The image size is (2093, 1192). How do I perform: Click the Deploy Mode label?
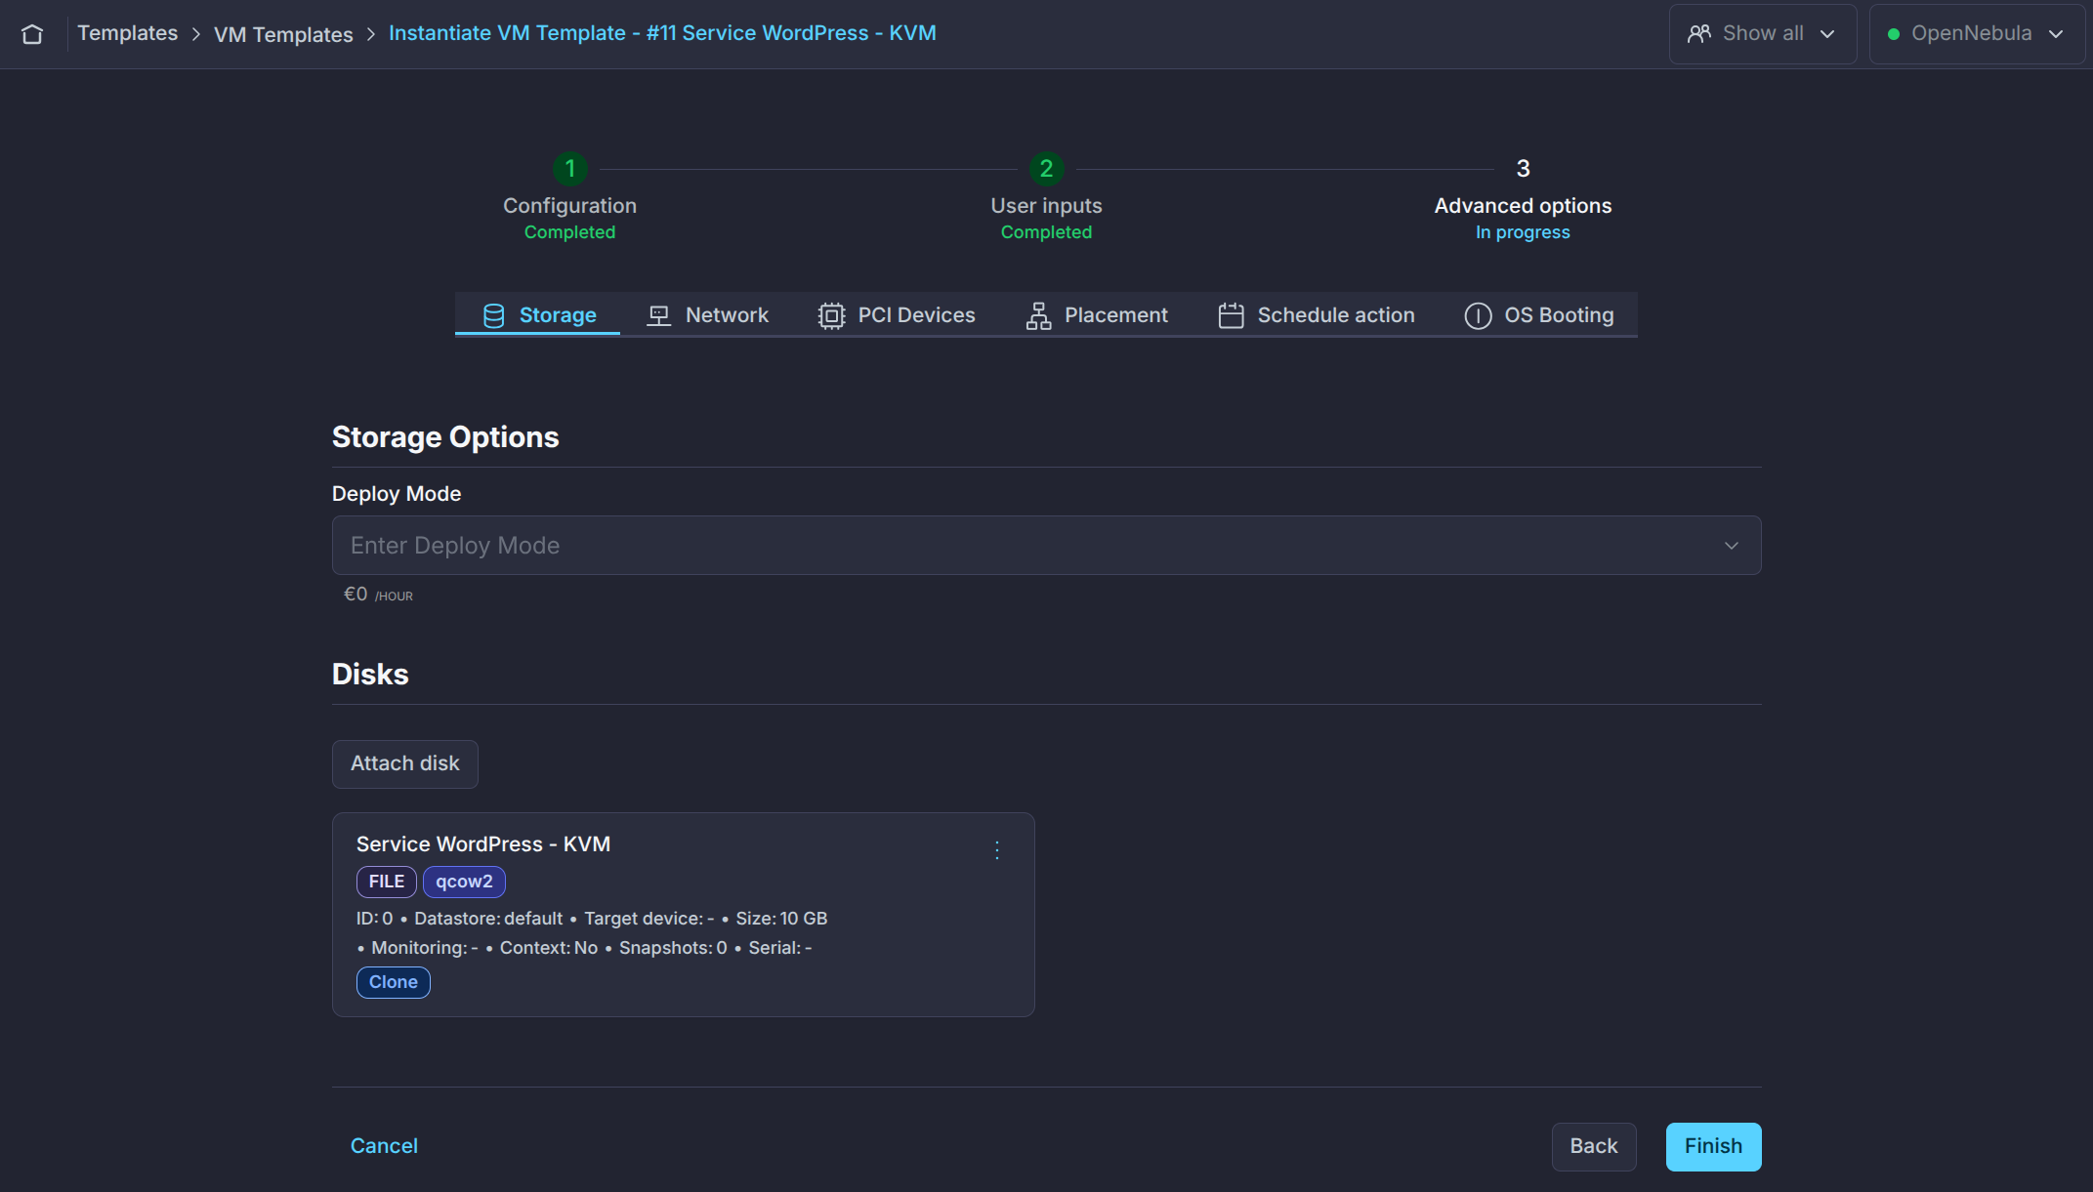[x=397, y=494]
